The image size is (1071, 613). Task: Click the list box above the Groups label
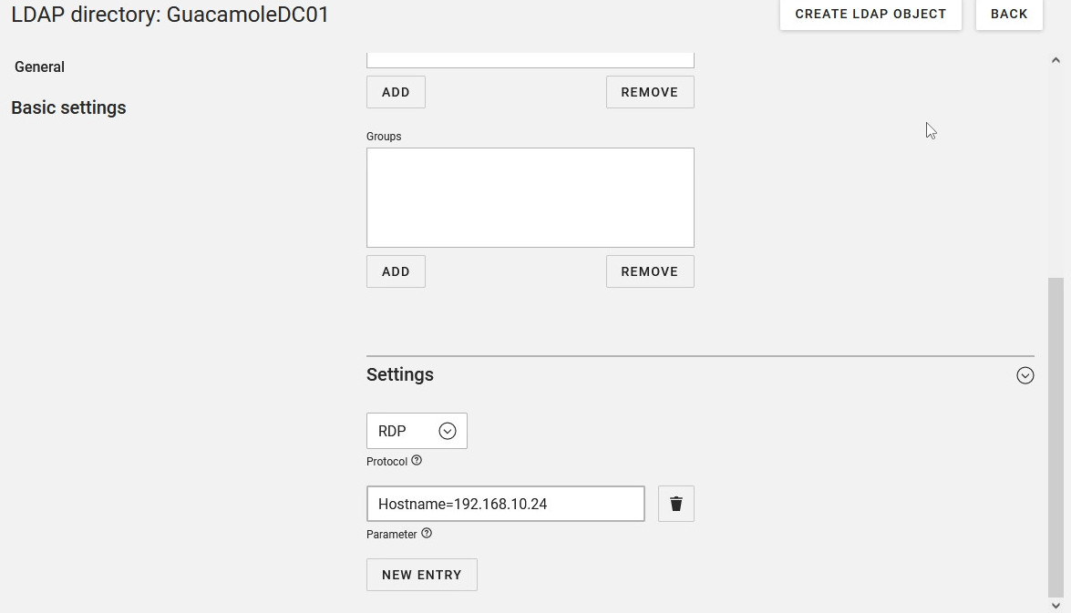(x=530, y=60)
